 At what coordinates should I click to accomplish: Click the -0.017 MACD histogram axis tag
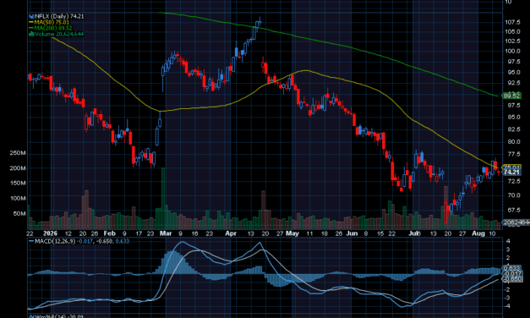coord(512,274)
